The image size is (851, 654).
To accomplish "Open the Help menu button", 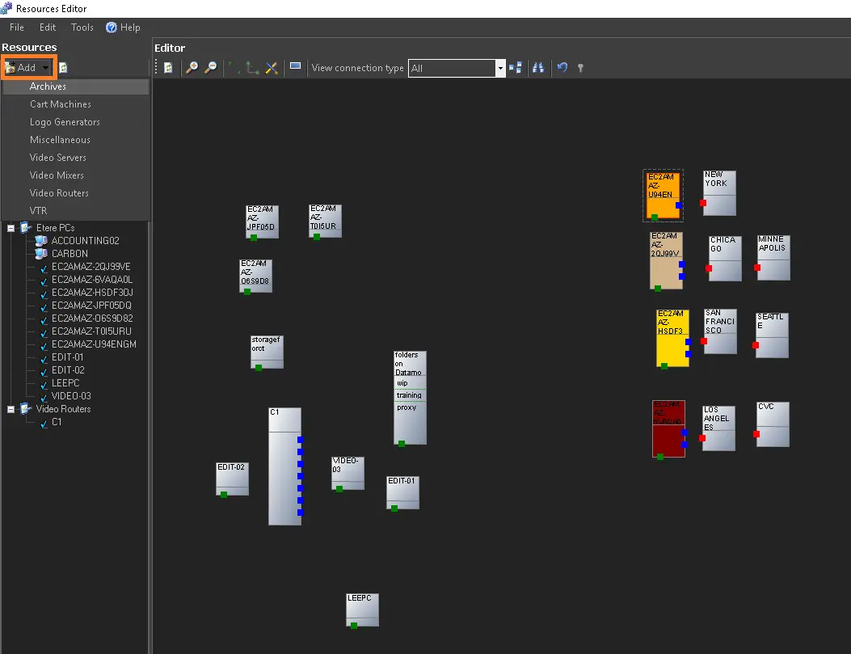I will (123, 27).
